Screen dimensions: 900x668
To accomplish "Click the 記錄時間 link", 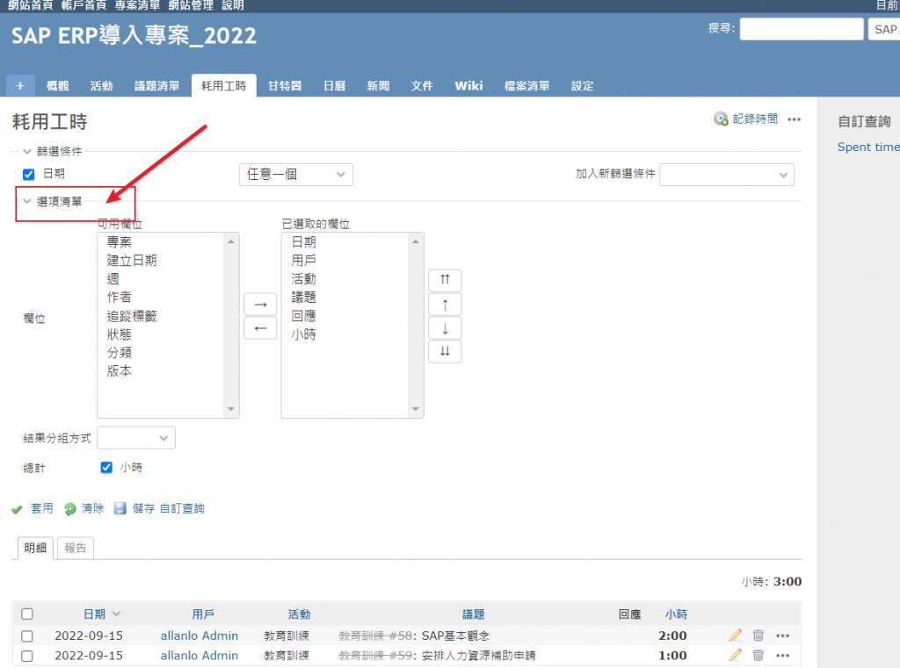I will [x=755, y=119].
